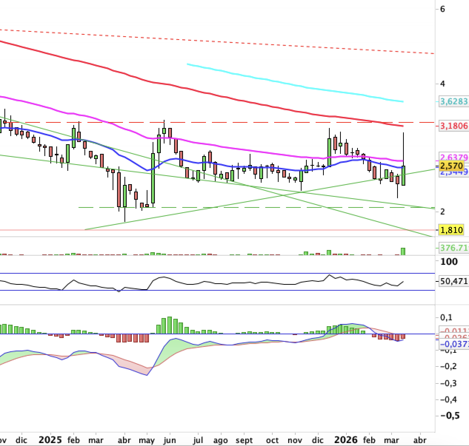Select the blue -0,0373 MACD value label

click(454, 345)
